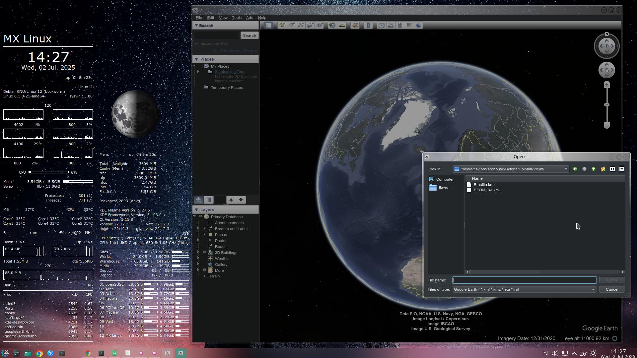Image resolution: width=637 pixels, height=358 pixels.
Task: Open the planet switcher Saturn icon
Action: pos(355,26)
